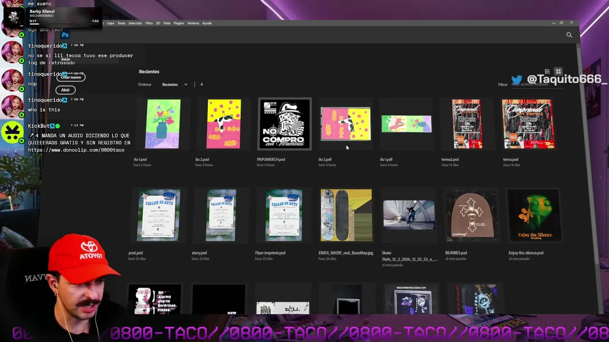Click the post.psd file name
609x342 pixels.
coord(136,253)
